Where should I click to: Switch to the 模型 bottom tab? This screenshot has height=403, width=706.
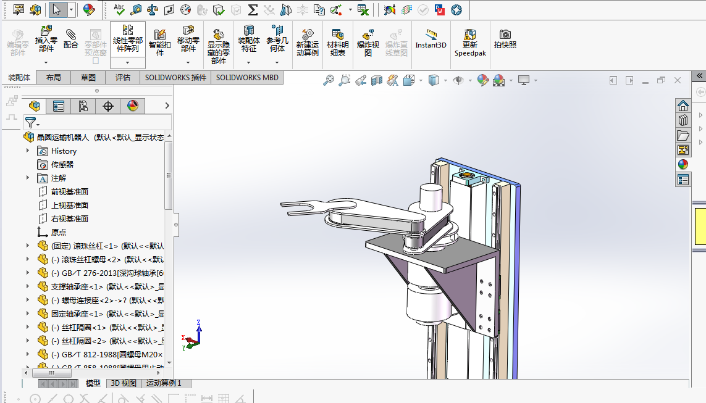[93, 383]
